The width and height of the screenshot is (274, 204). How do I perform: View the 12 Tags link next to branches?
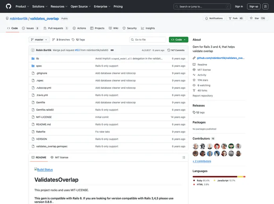click(78, 40)
